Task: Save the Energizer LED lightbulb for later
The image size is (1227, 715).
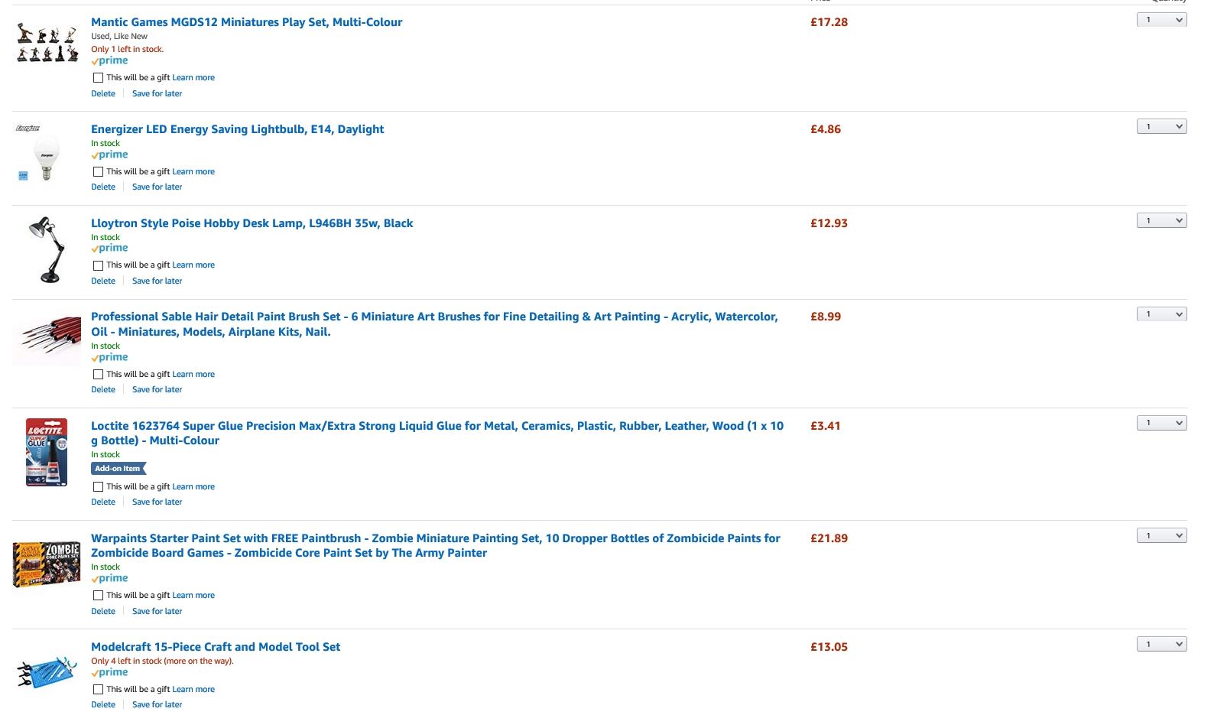Action: point(157,187)
